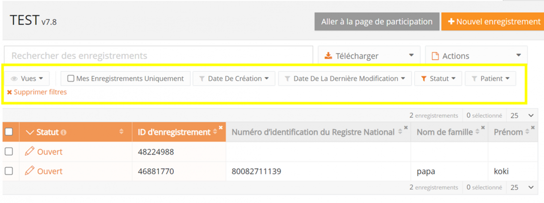The image size is (544, 203).
Task: Click Supprimer filtres link
Action: [37, 92]
